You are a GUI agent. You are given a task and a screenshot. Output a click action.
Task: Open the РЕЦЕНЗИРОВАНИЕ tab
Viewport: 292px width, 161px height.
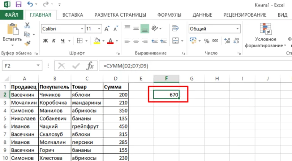[245, 15]
